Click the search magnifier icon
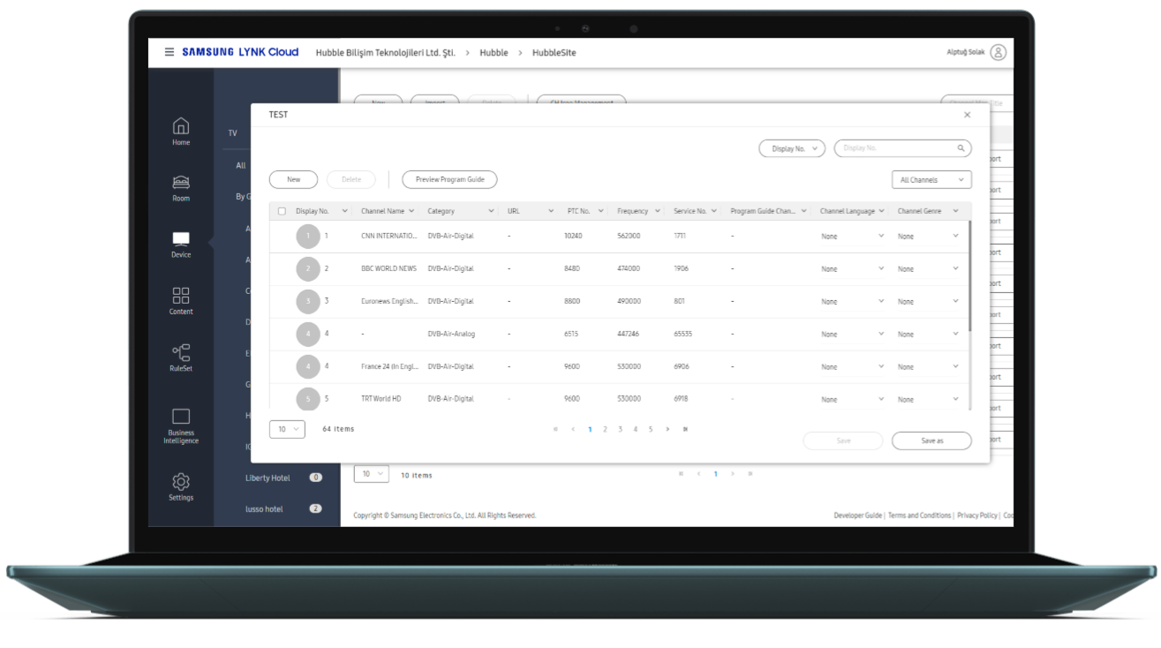This screenshot has width=1161, height=648. click(x=961, y=148)
